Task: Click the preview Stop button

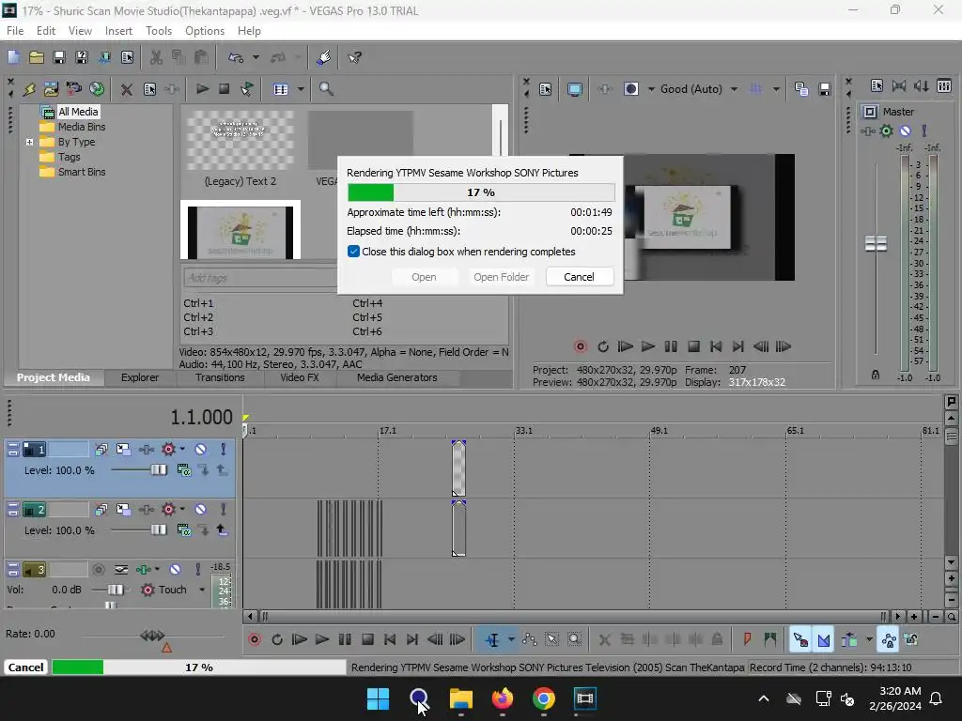Action: (x=693, y=346)
